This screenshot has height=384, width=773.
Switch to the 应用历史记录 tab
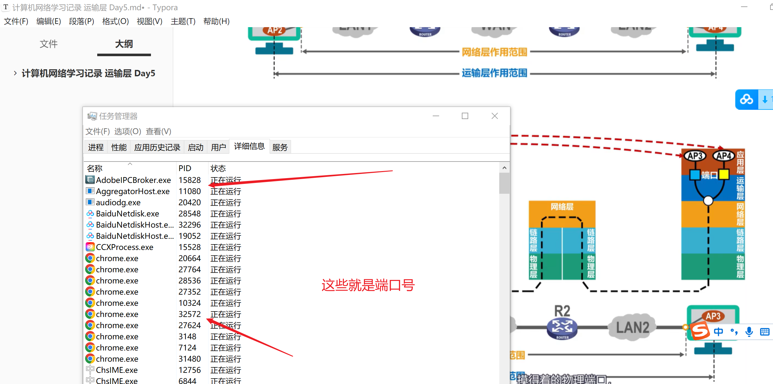point(157,147)
